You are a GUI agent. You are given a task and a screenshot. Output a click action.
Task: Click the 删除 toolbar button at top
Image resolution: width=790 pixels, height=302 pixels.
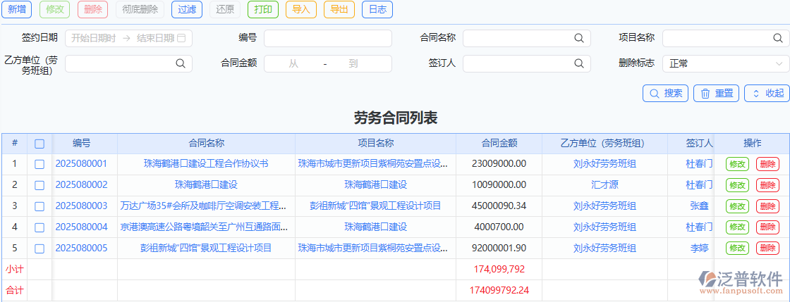pos(93,10)
